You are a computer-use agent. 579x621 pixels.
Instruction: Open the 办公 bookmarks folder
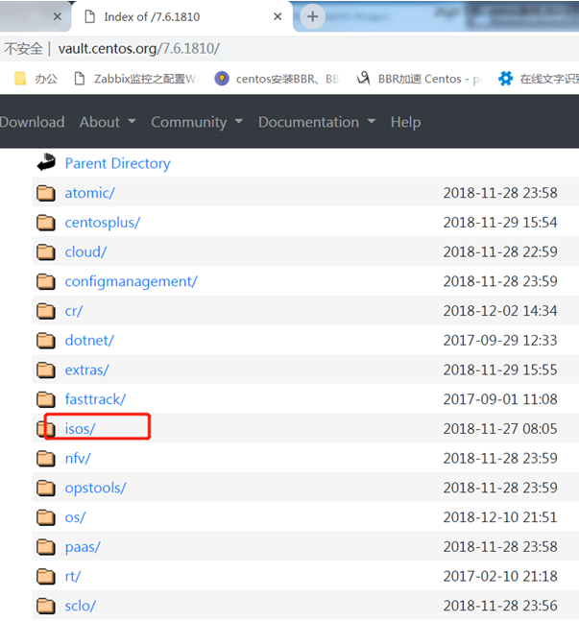(36, 79)
